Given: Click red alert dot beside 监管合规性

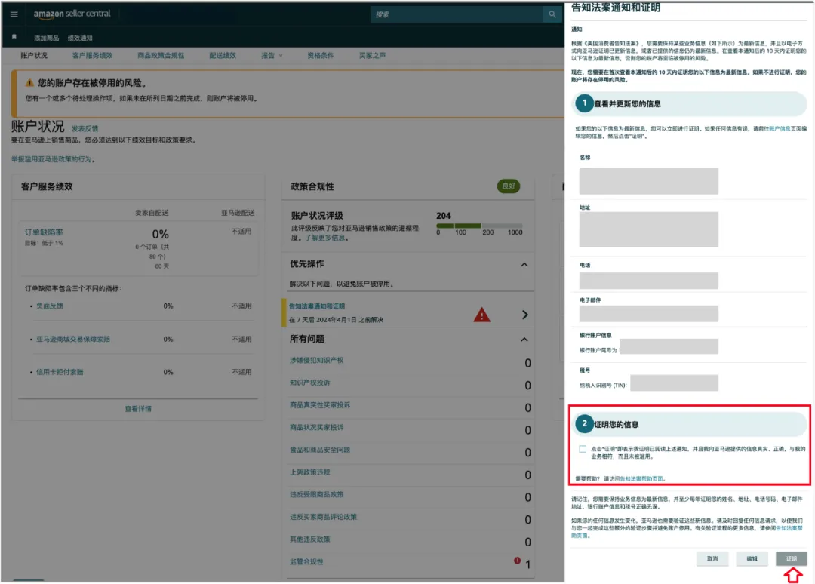Looking at the screenshot, I should (x=517, y=561).
